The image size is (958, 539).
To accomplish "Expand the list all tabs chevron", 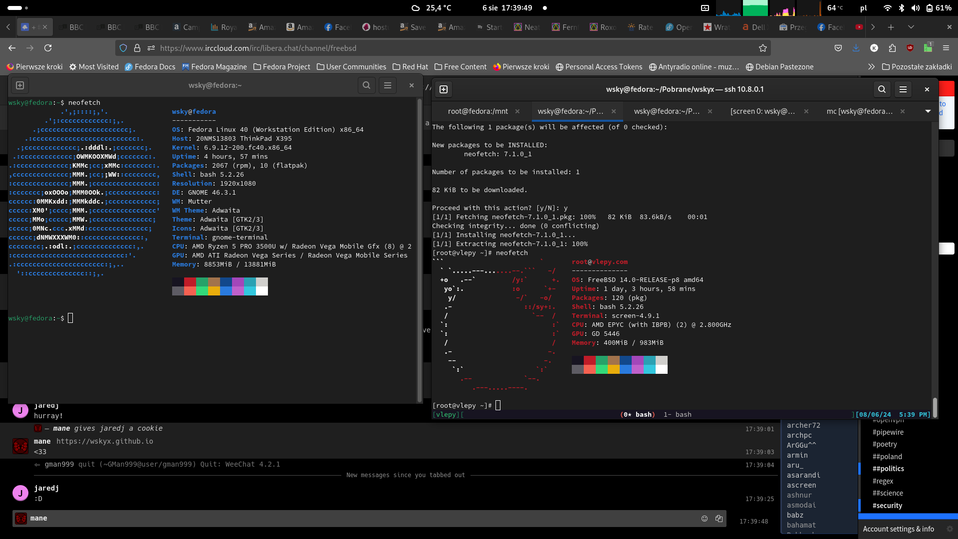I will coord(911,27).
